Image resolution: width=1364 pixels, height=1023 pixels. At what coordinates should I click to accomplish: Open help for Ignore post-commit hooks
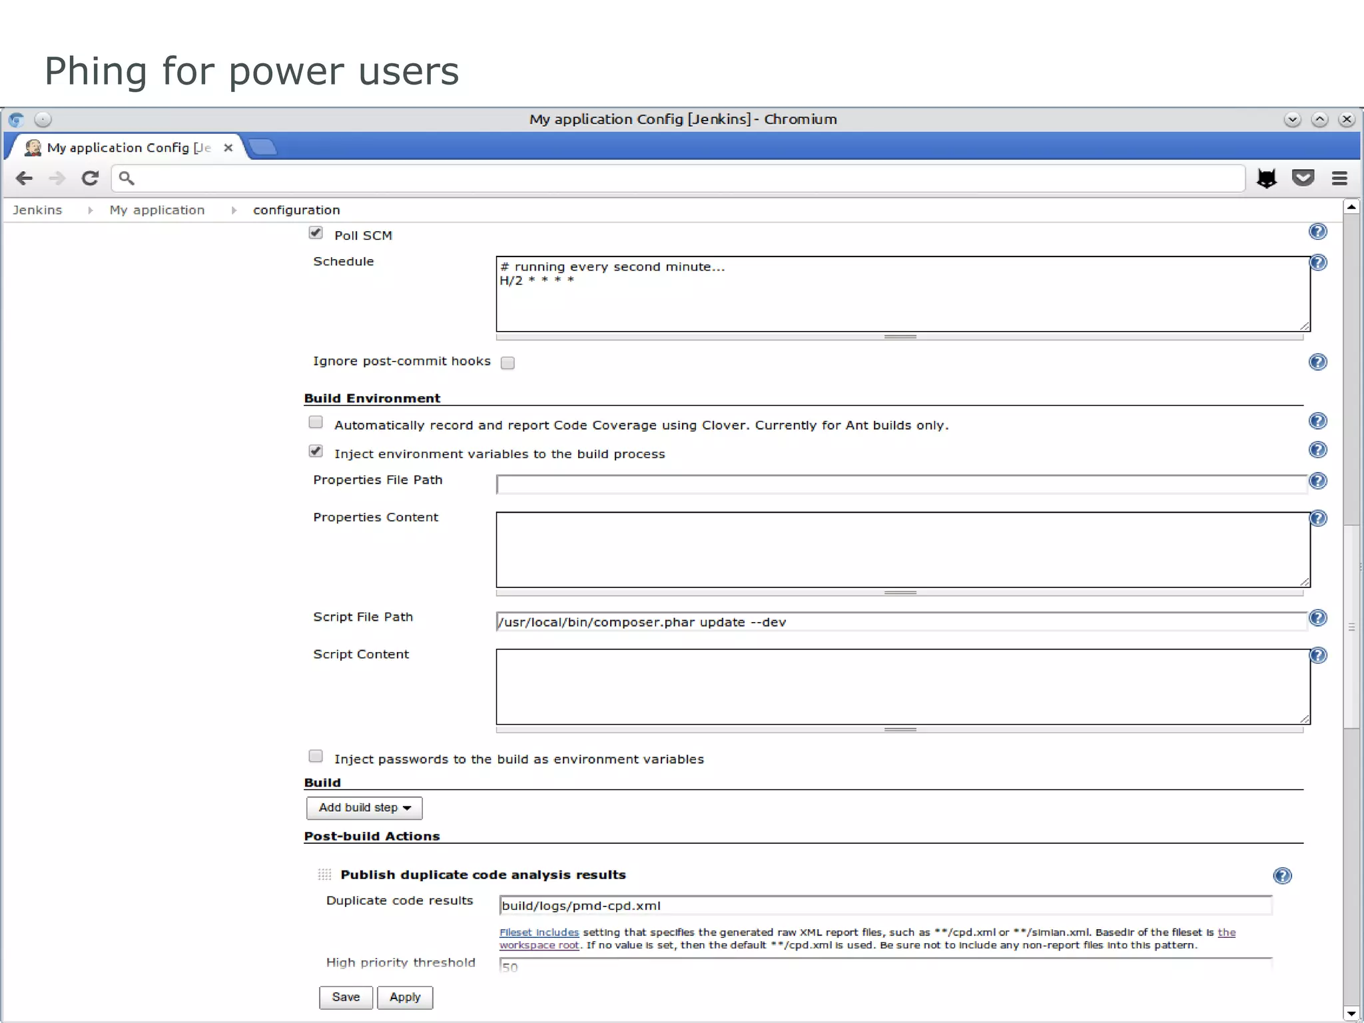coord(1317,362)
